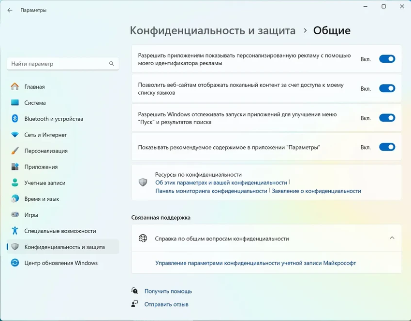Open Bluetooth и устройства settings
This screenshot has height=321, width=411.
[15, 118]
